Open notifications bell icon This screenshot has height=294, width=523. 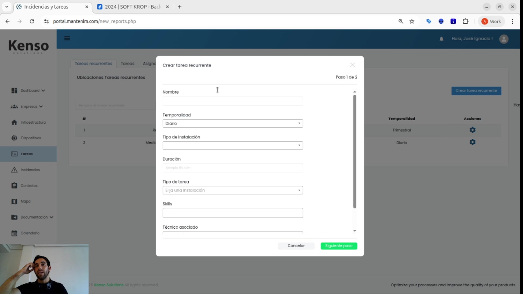click(441, 39)
